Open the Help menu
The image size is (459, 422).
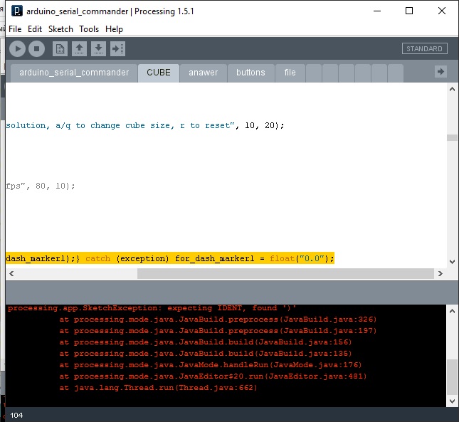[x=114, y=29]
